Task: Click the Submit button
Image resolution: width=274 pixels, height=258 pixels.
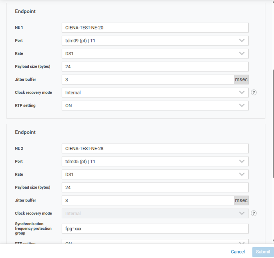Action: [x=263, y=252]
